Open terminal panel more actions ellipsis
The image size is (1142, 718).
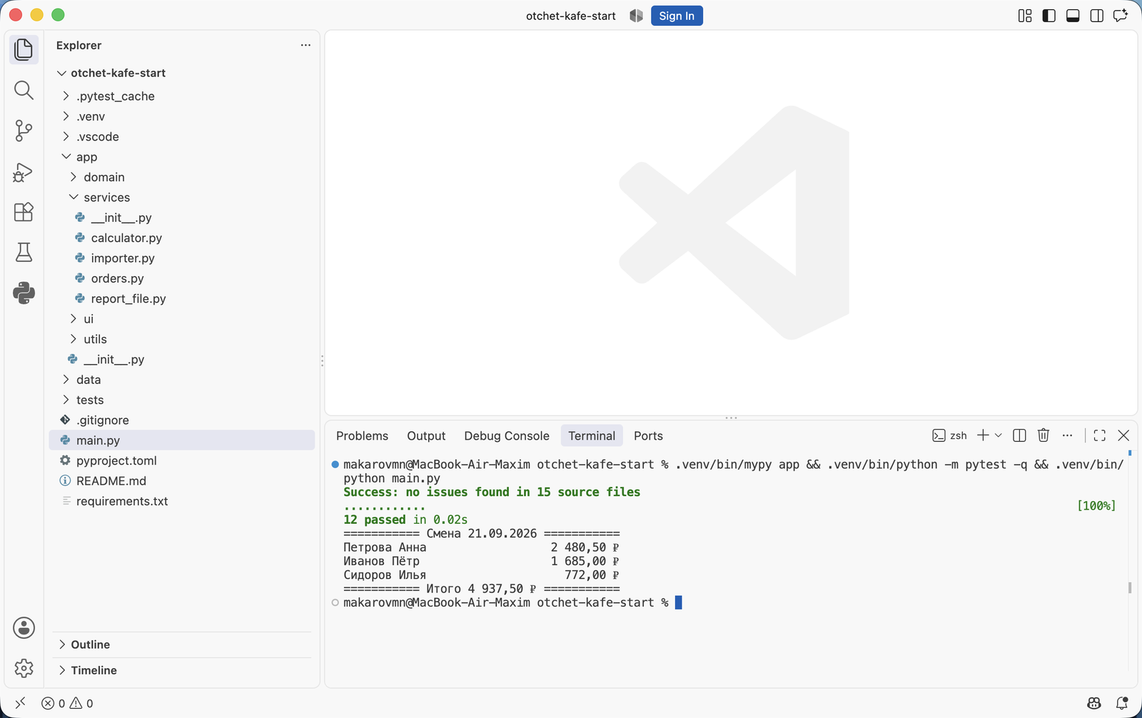point(1067,435)
